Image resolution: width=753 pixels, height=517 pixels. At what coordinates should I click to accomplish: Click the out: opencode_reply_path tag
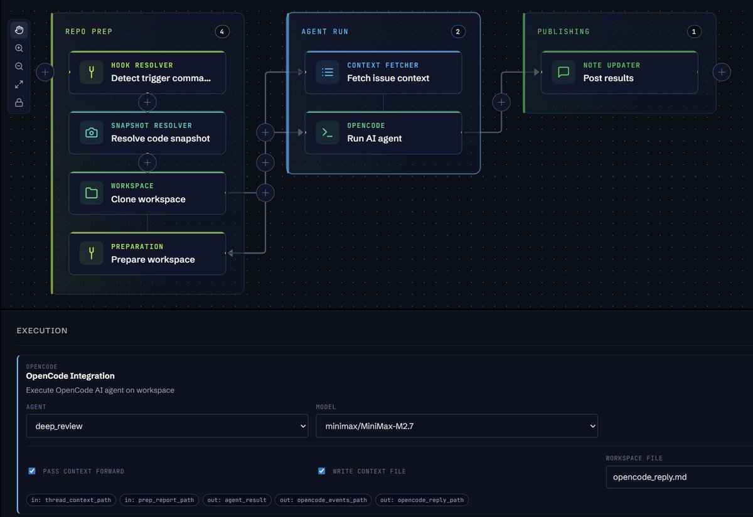[x=422, y=500]
